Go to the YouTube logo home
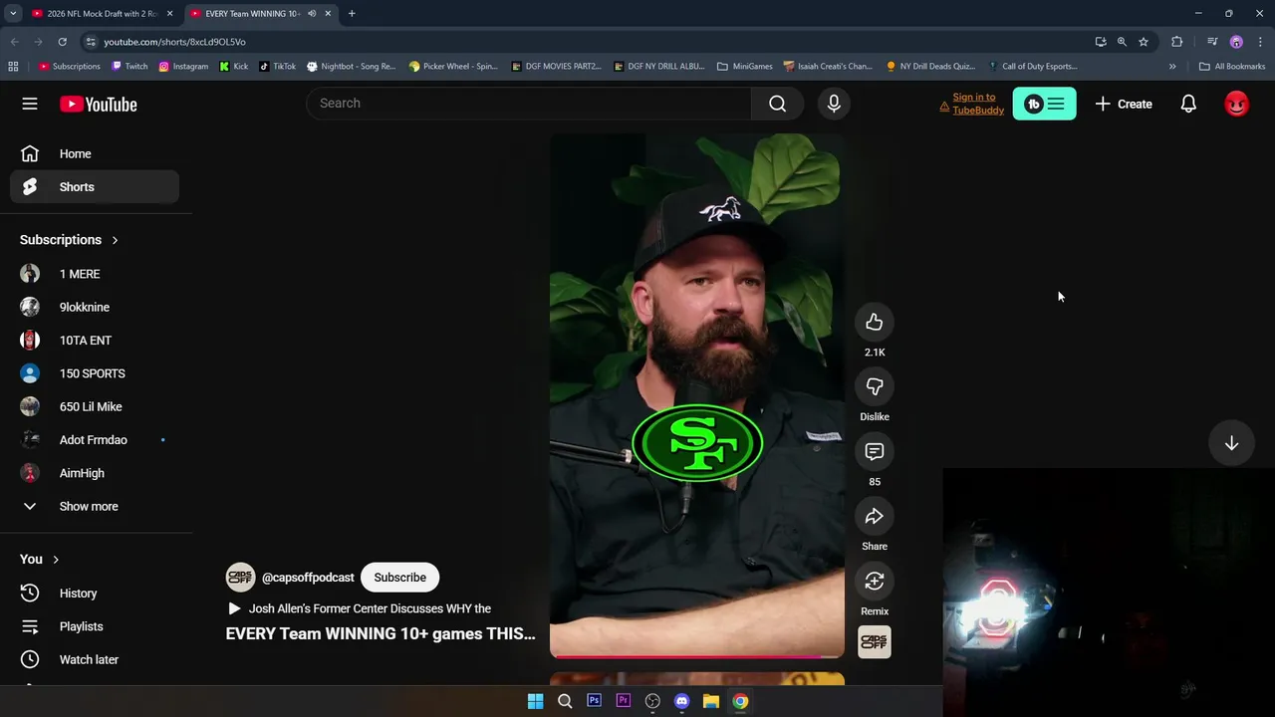The width and height of the screenshot is (1275, 717). point(98,105)
